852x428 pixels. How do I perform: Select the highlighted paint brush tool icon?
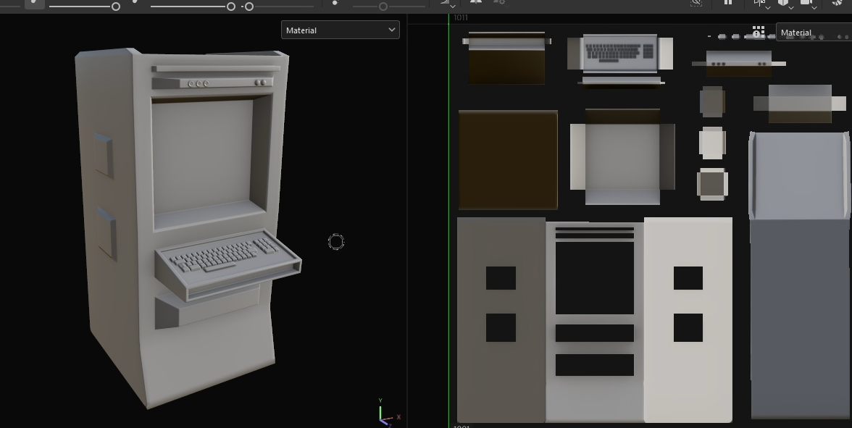pos(35,3)
